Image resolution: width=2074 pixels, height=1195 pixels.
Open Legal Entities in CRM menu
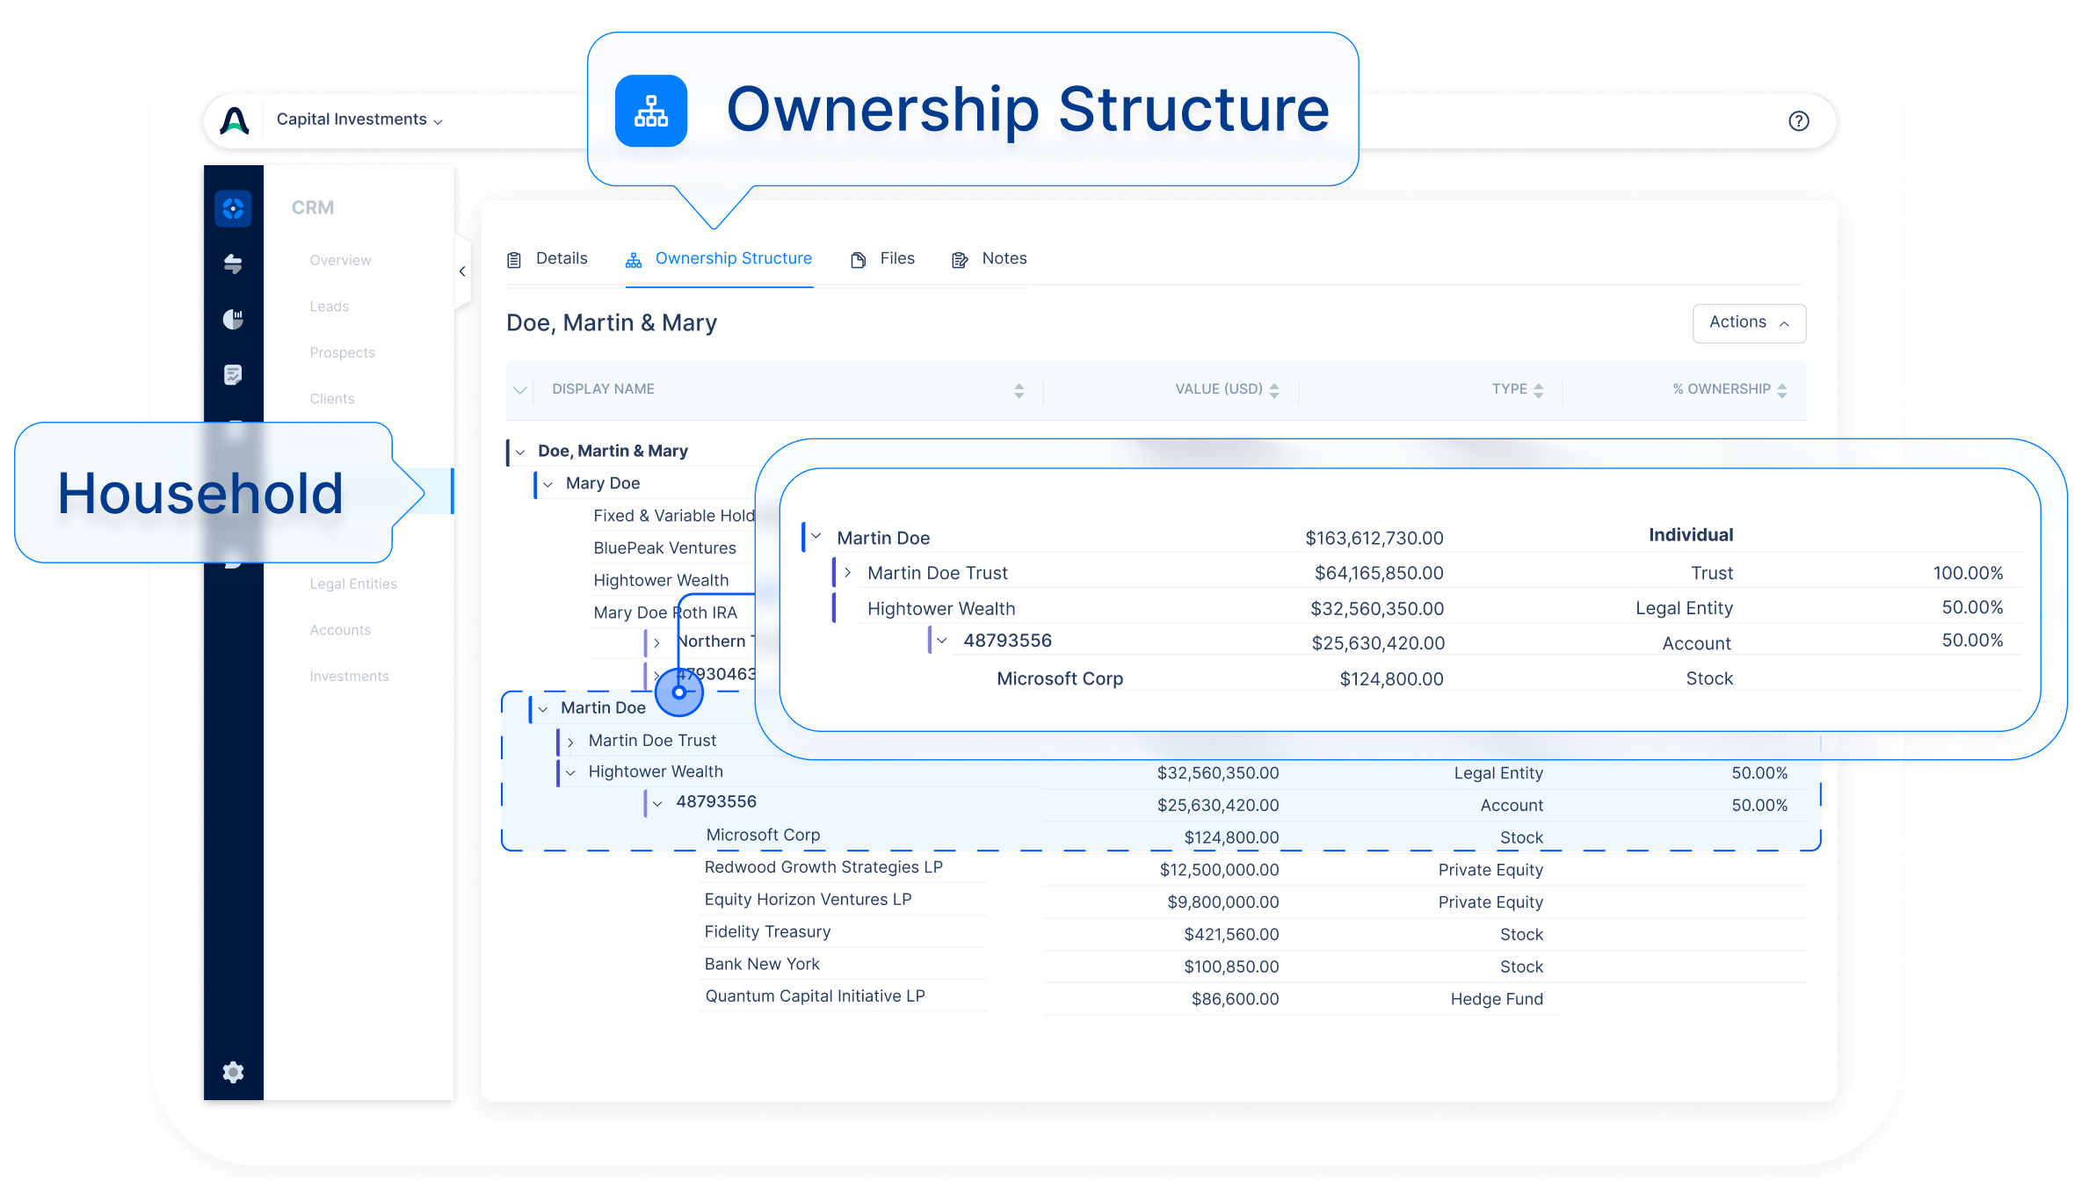pyautogui.click(x=353, y=584)
